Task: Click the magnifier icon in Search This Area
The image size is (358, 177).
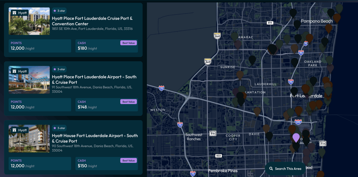Action: [x=271, y=169]
